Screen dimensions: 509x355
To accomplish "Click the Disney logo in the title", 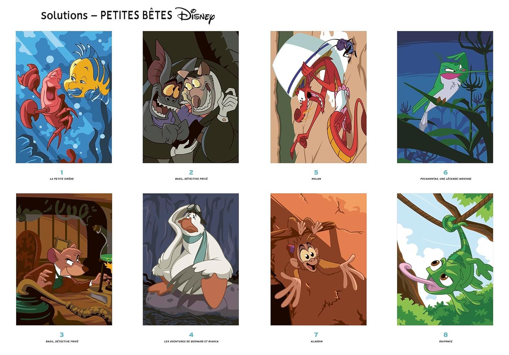I will click(x=195, y=16).
